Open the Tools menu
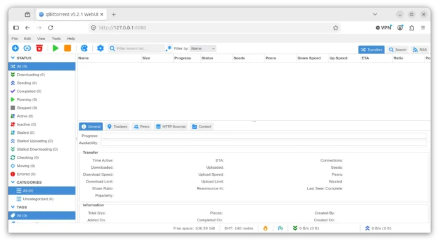Screen dimensions: 439x242 (x=56, y=39)
